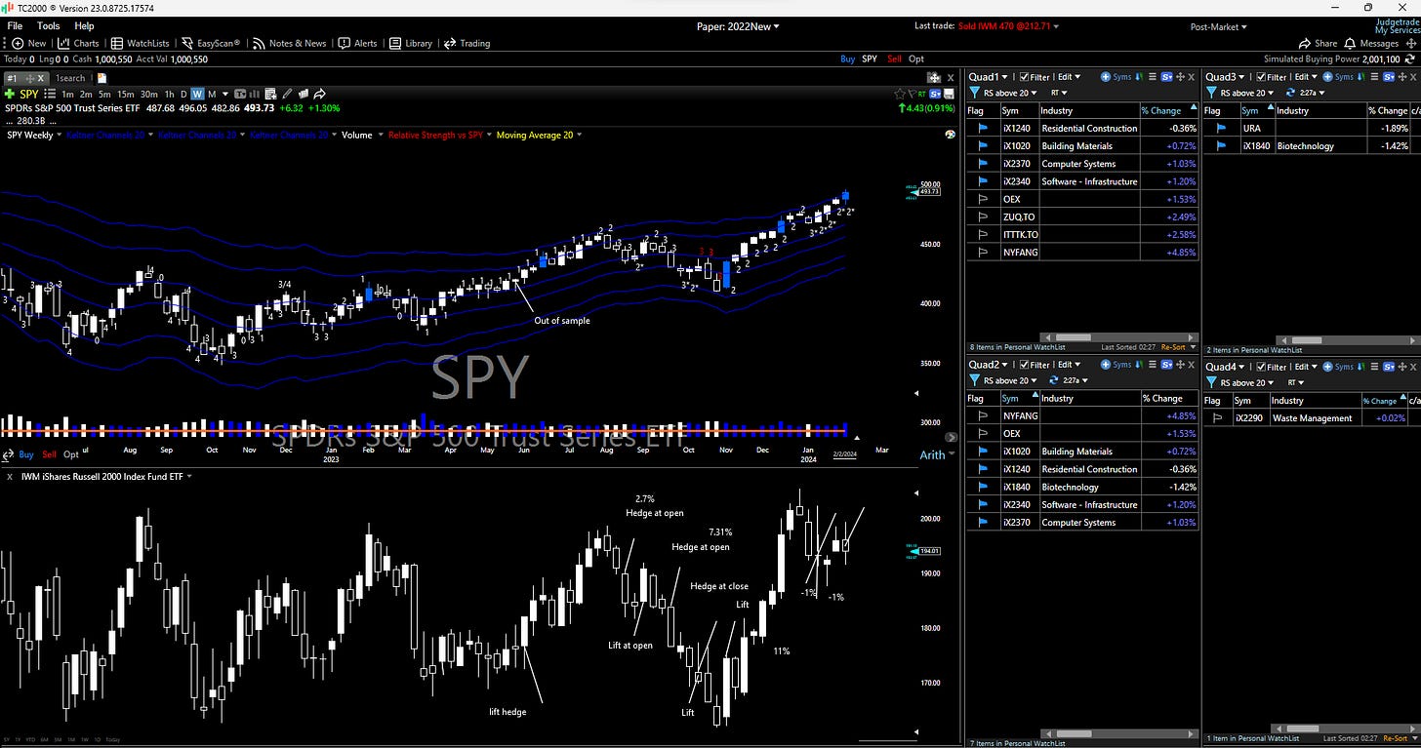
Task: Open the Post-Market dropdown
Action: click(1218, 27)
